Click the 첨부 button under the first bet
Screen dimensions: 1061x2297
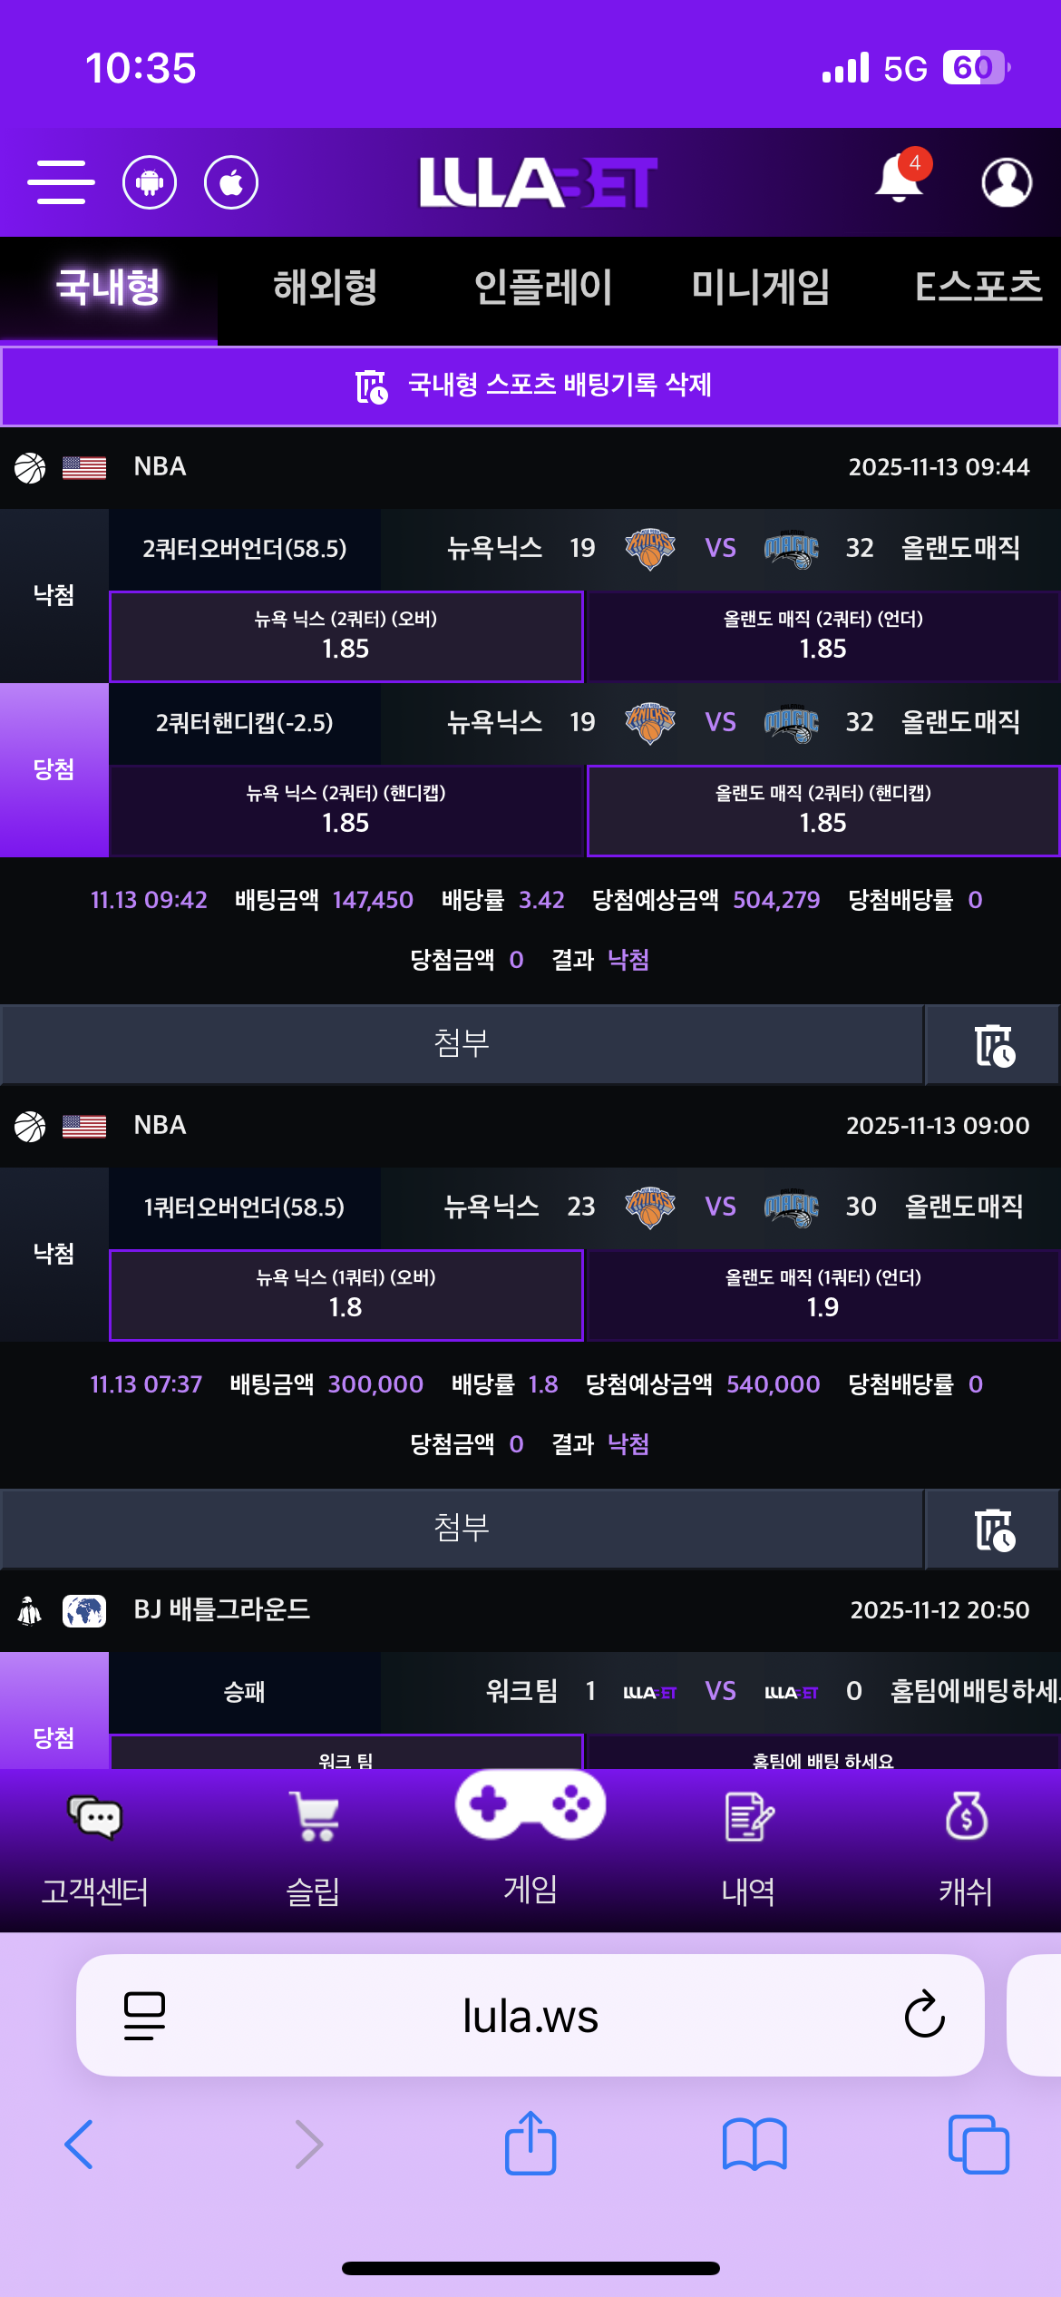[x=462, y=1043]
